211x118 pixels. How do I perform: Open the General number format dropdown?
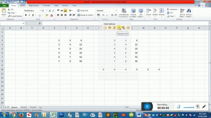(x=116, y=10)
